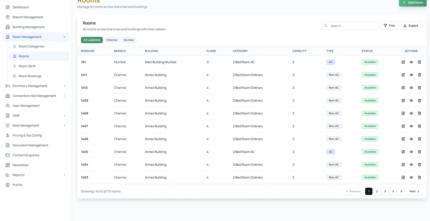430x221 pixels.
Task: Click the Branch Management pin icon
Action: pos(8,17)
